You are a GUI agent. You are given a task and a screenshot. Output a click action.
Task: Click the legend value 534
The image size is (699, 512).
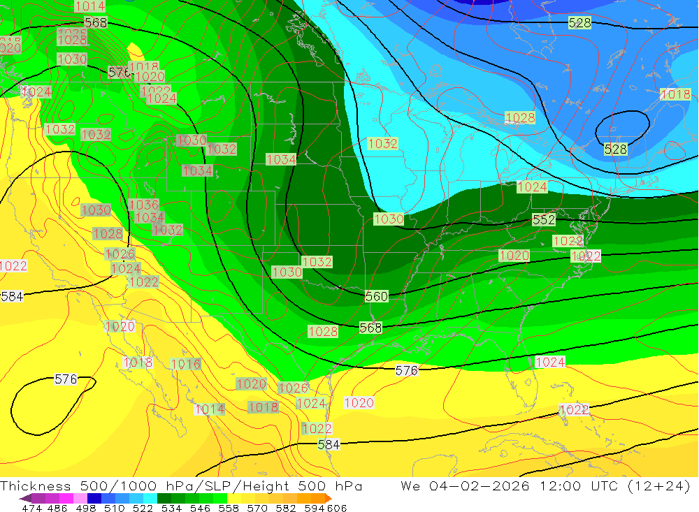[171, 508]
